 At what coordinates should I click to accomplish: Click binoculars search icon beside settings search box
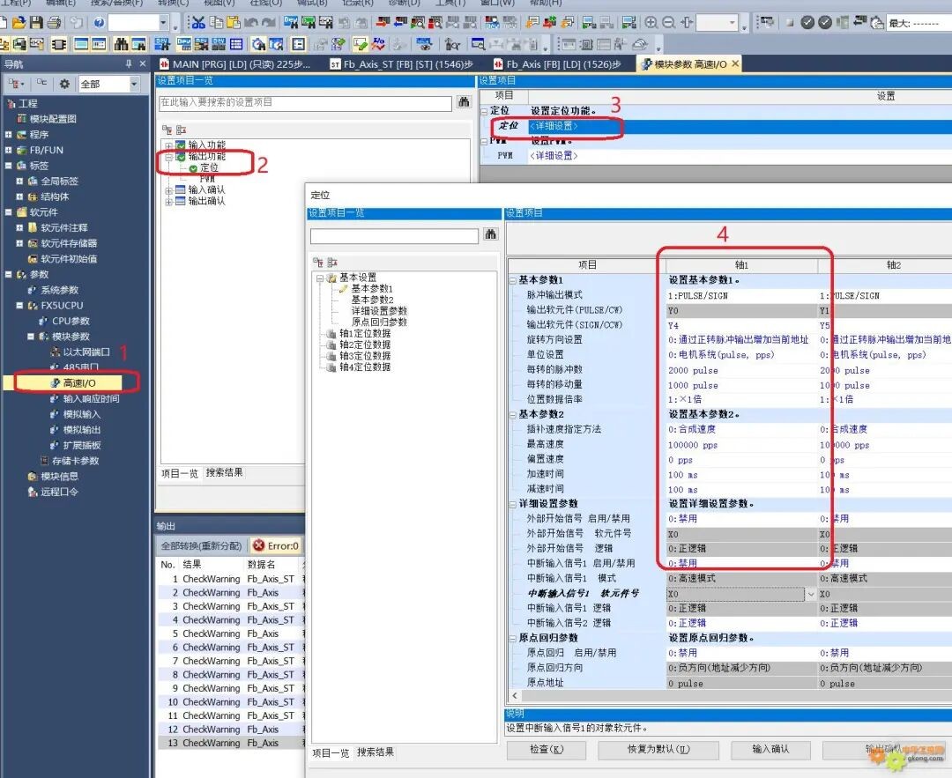pos(464,103)
